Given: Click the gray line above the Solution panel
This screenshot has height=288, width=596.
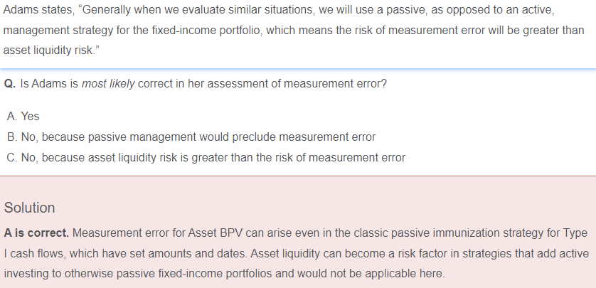Looking at the screenshot, I should pos(298,176).
